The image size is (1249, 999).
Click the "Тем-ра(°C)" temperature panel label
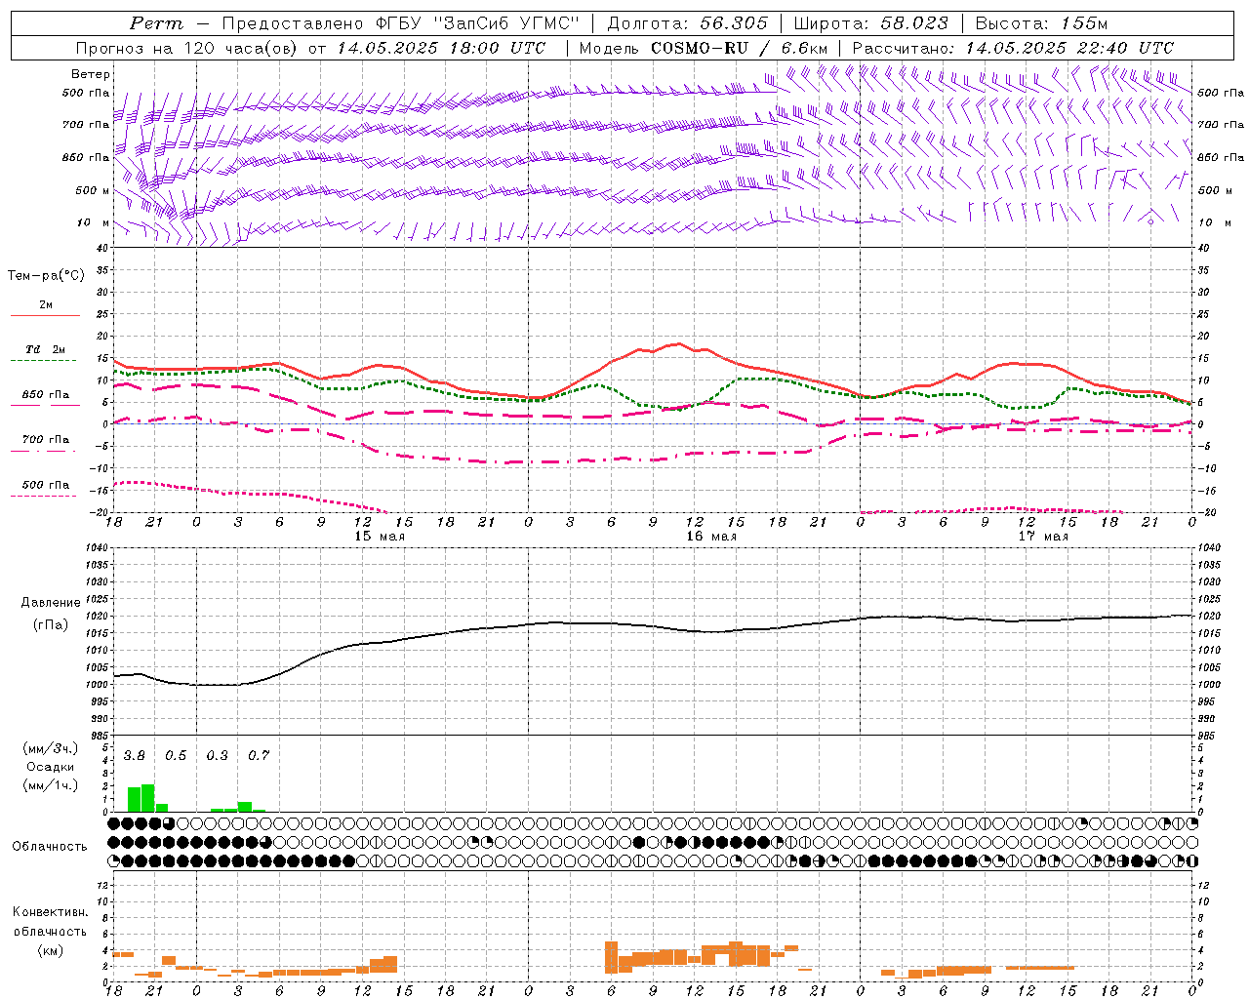[46, 276]
